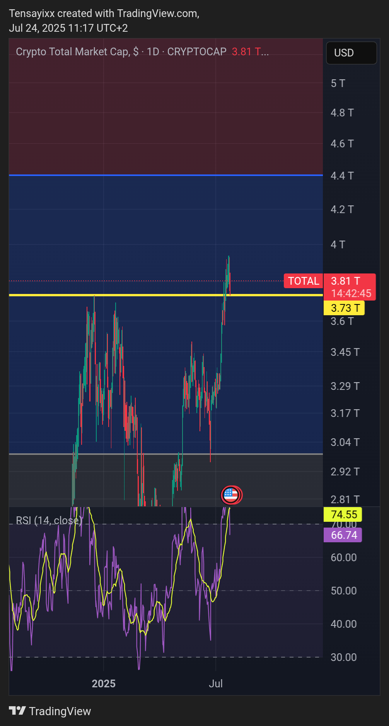The image size is (389, 726).
Task: Click the 60.00 RSI scale label
Action: 344,557
